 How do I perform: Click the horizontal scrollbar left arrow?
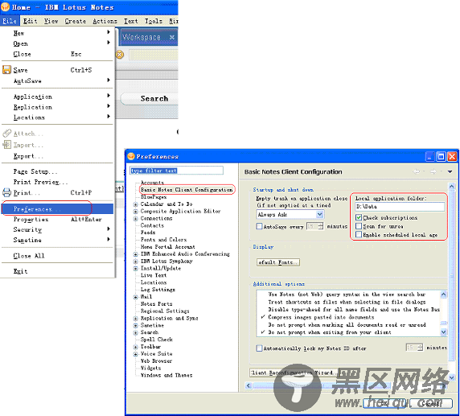click(248, 385)
